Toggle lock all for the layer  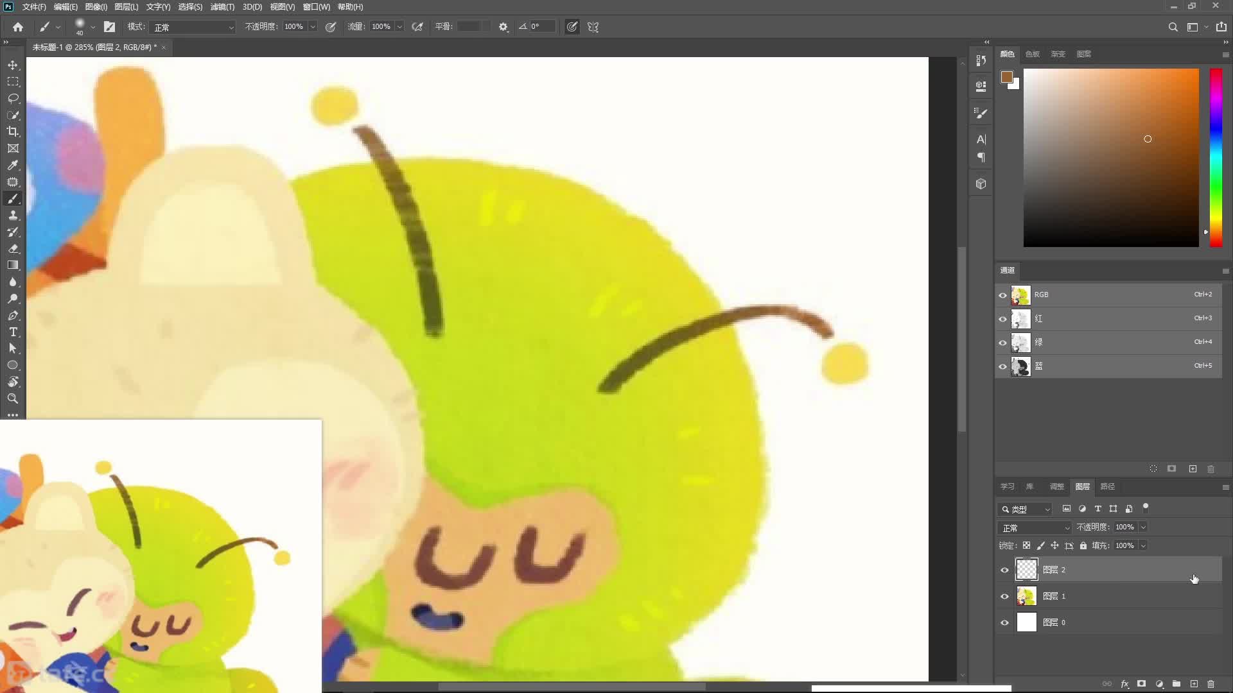(1083, 545)
